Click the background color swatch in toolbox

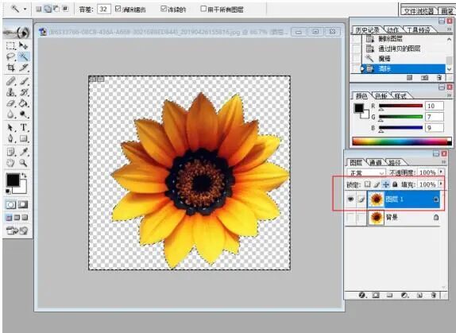23,189
